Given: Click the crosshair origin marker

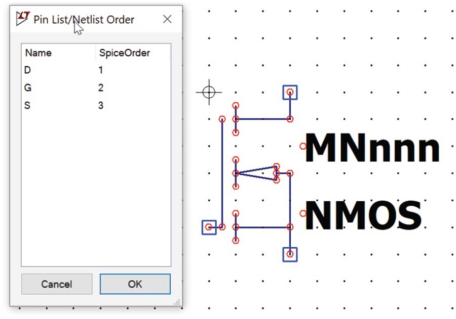Looking at the screenshot, I should point(209,92).
